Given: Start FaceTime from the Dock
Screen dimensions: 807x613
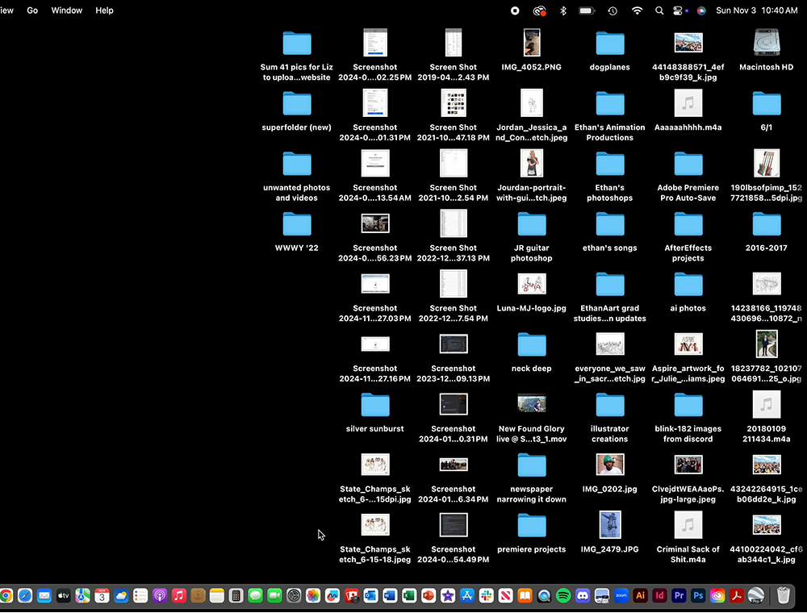Looking at the screenshot, I should click(275, 595).
